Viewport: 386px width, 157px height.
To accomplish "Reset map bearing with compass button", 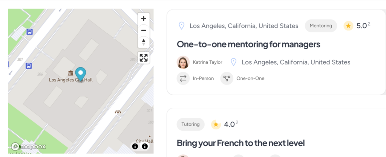I will [143, 42].
